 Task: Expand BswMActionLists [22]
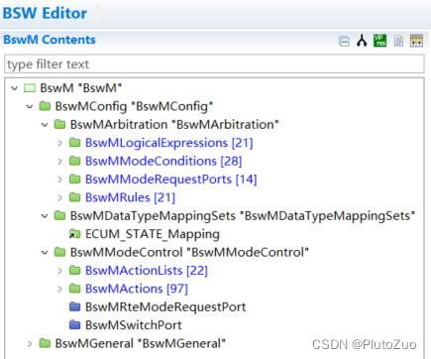[x=59, y=271]
